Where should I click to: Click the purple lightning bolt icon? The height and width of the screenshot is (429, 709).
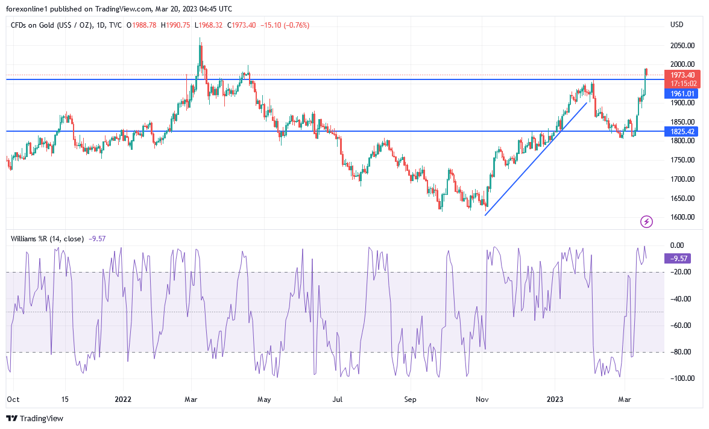click(x=646, y=221)
